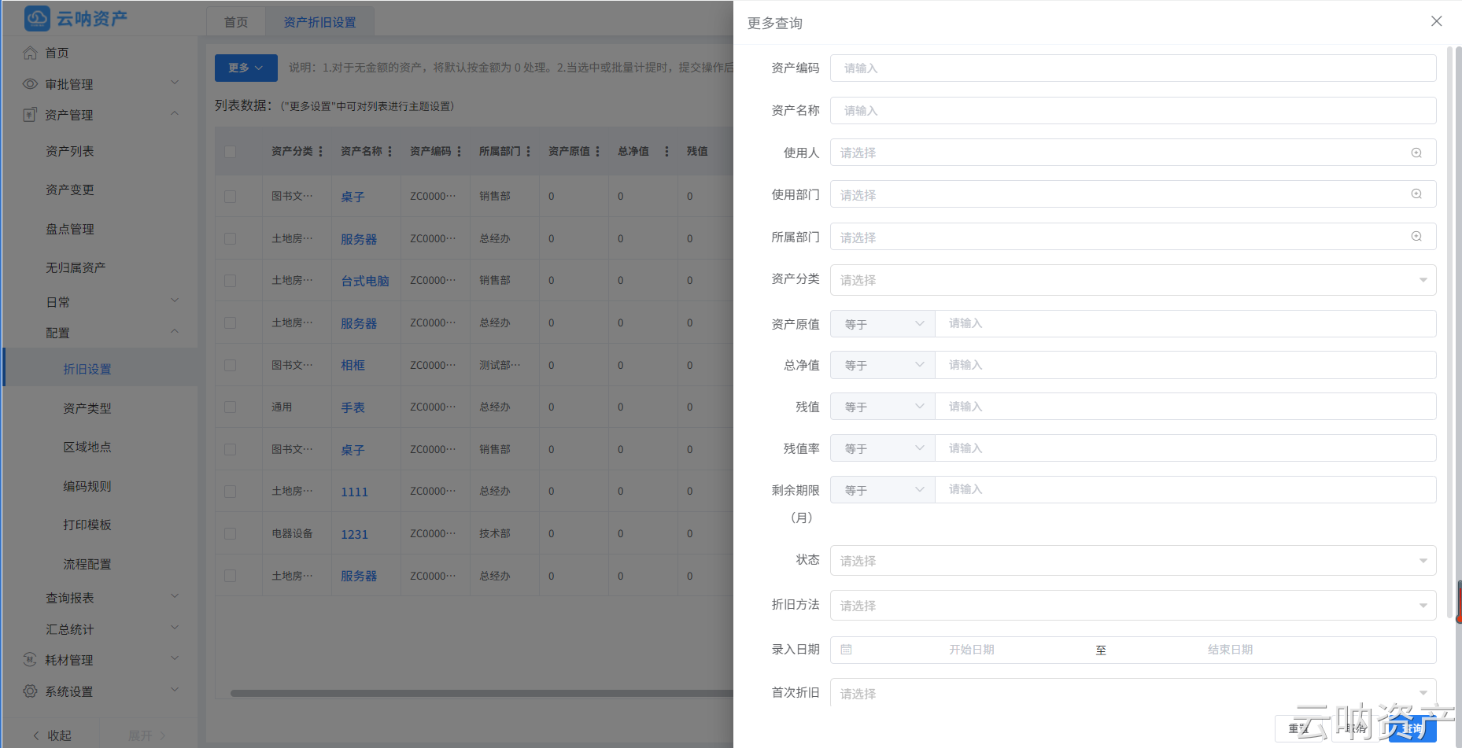The image size is (1462, 748).
Task: Open column menu for 资产原值 table header
Action: point(597,151)
